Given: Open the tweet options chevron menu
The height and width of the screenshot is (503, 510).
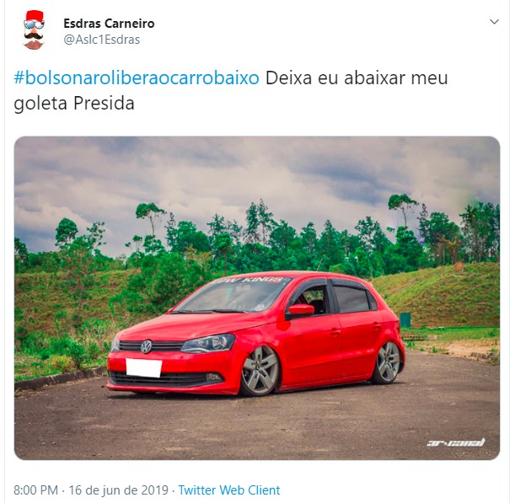Looking at the screenshot, I should [494, 22].
